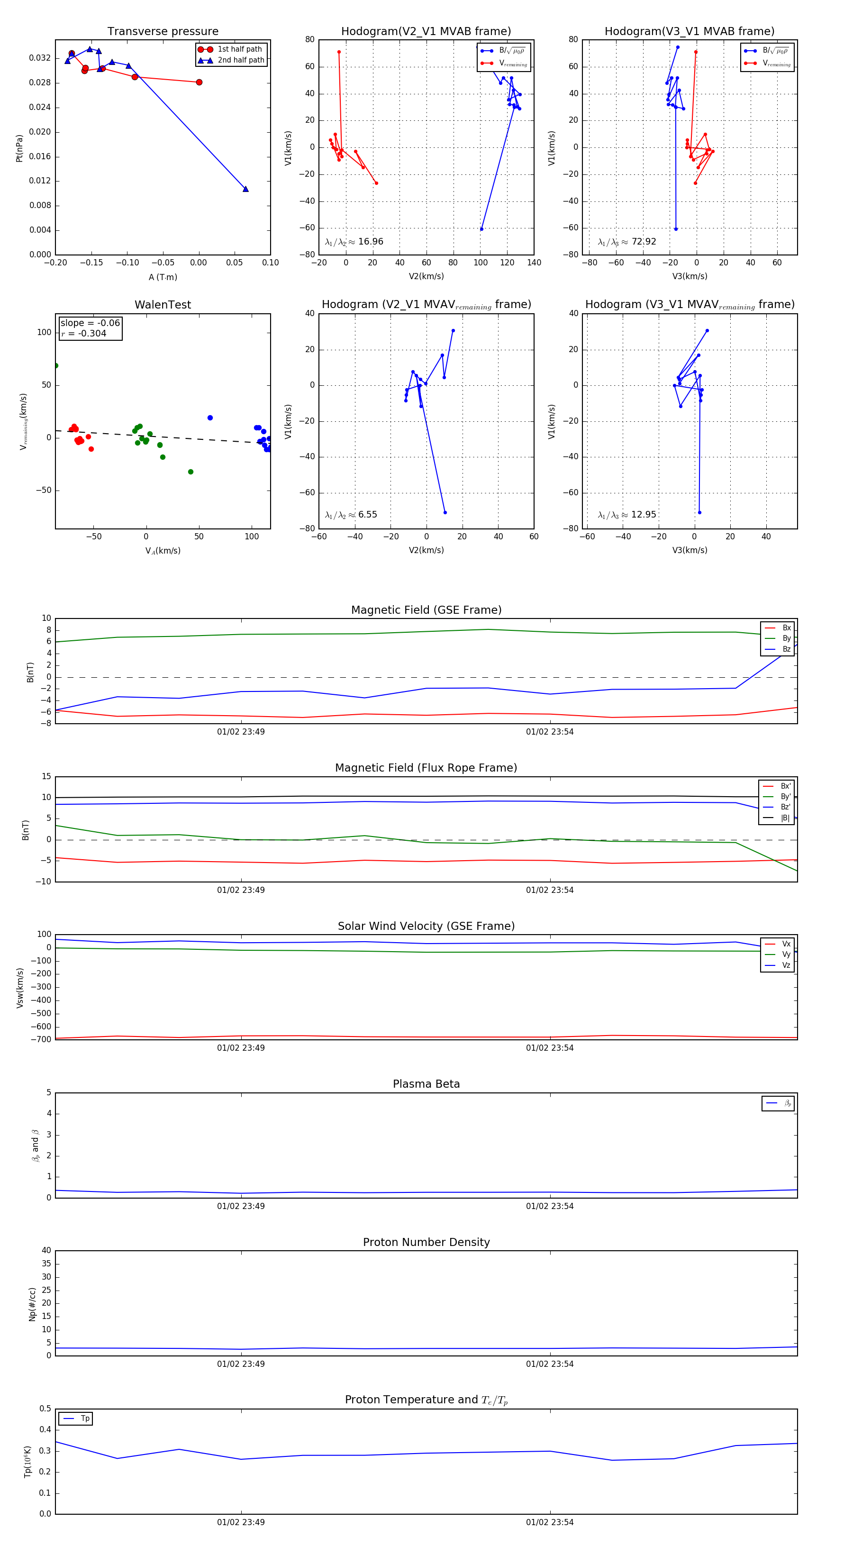
Task: Click the 'slope = -0.06' text box
Action: (91, 323)
